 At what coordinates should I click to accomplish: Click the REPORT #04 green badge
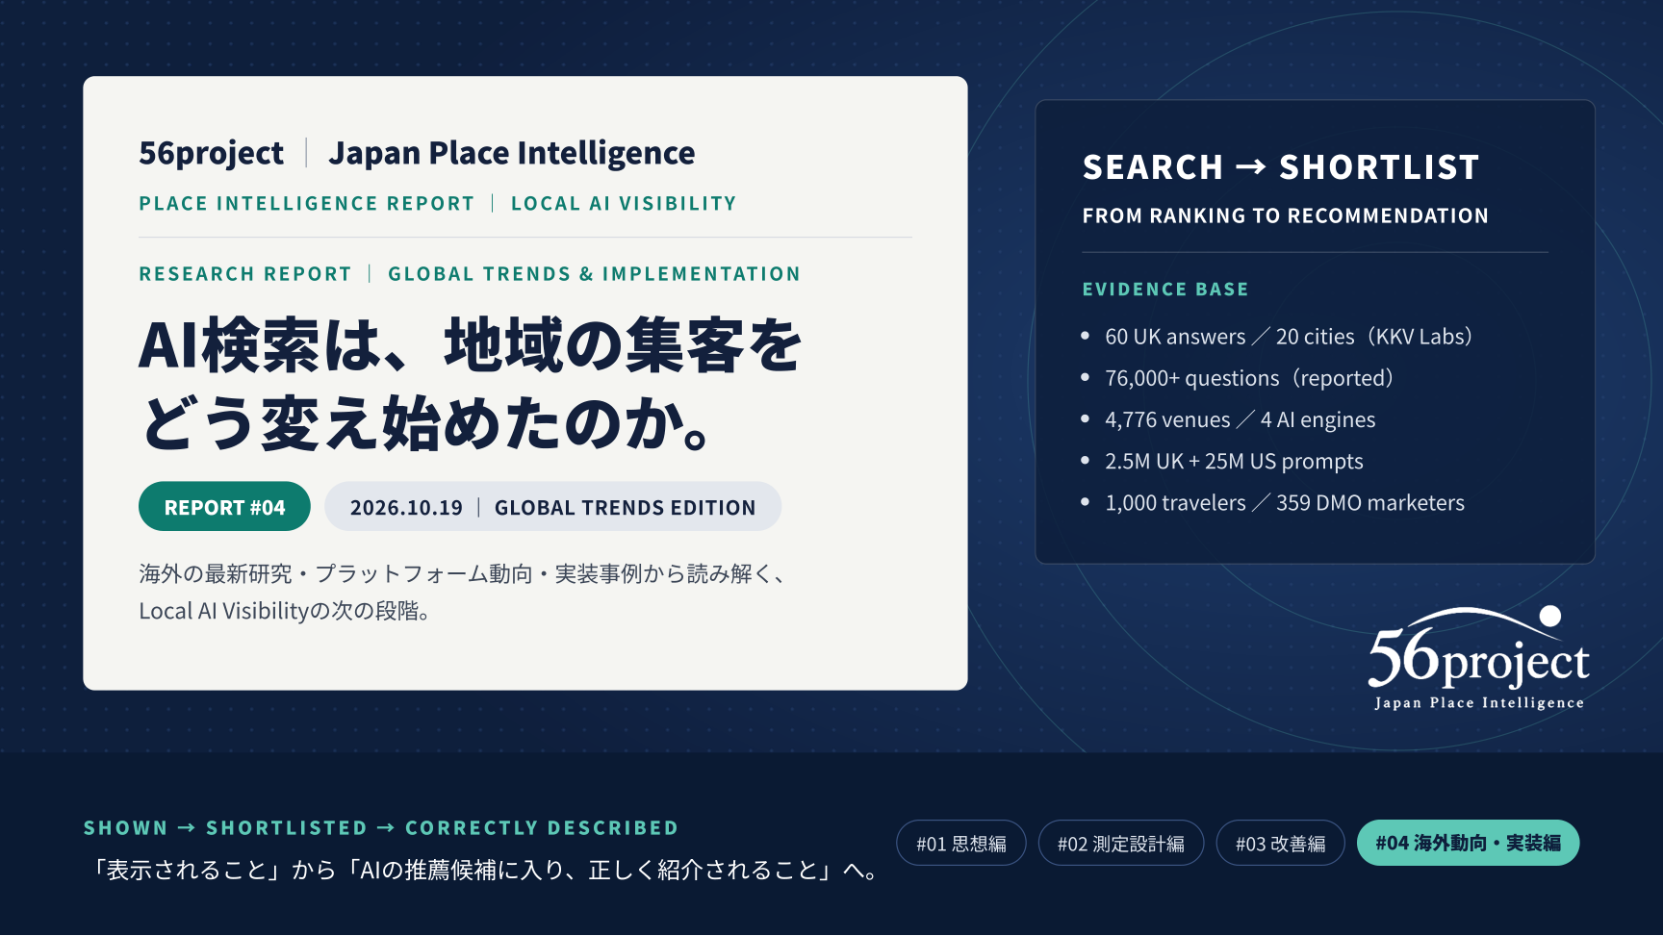pos(224,507)
